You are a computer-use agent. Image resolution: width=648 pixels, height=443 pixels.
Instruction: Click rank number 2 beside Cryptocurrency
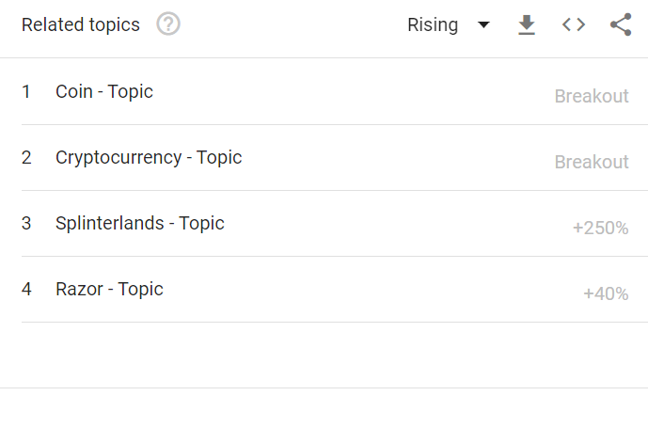click(x=26, y=158)
